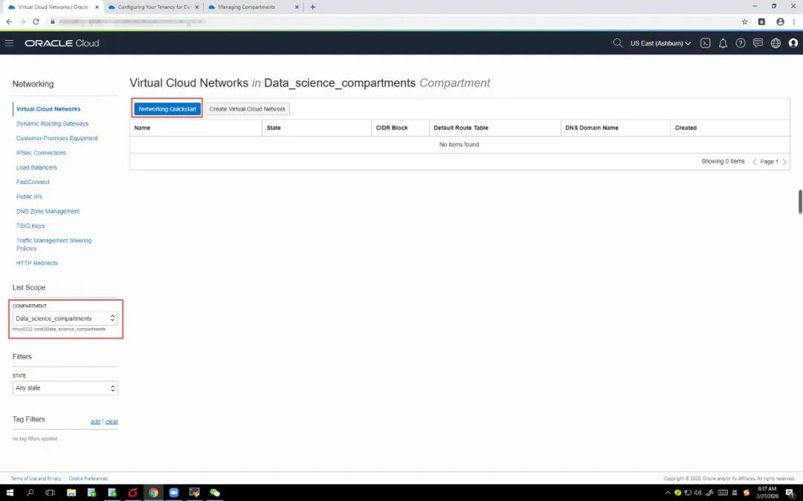Open Chrome's three-dot menu
The height and width of the screenshot is (501, 803).
tap(794, 22)
